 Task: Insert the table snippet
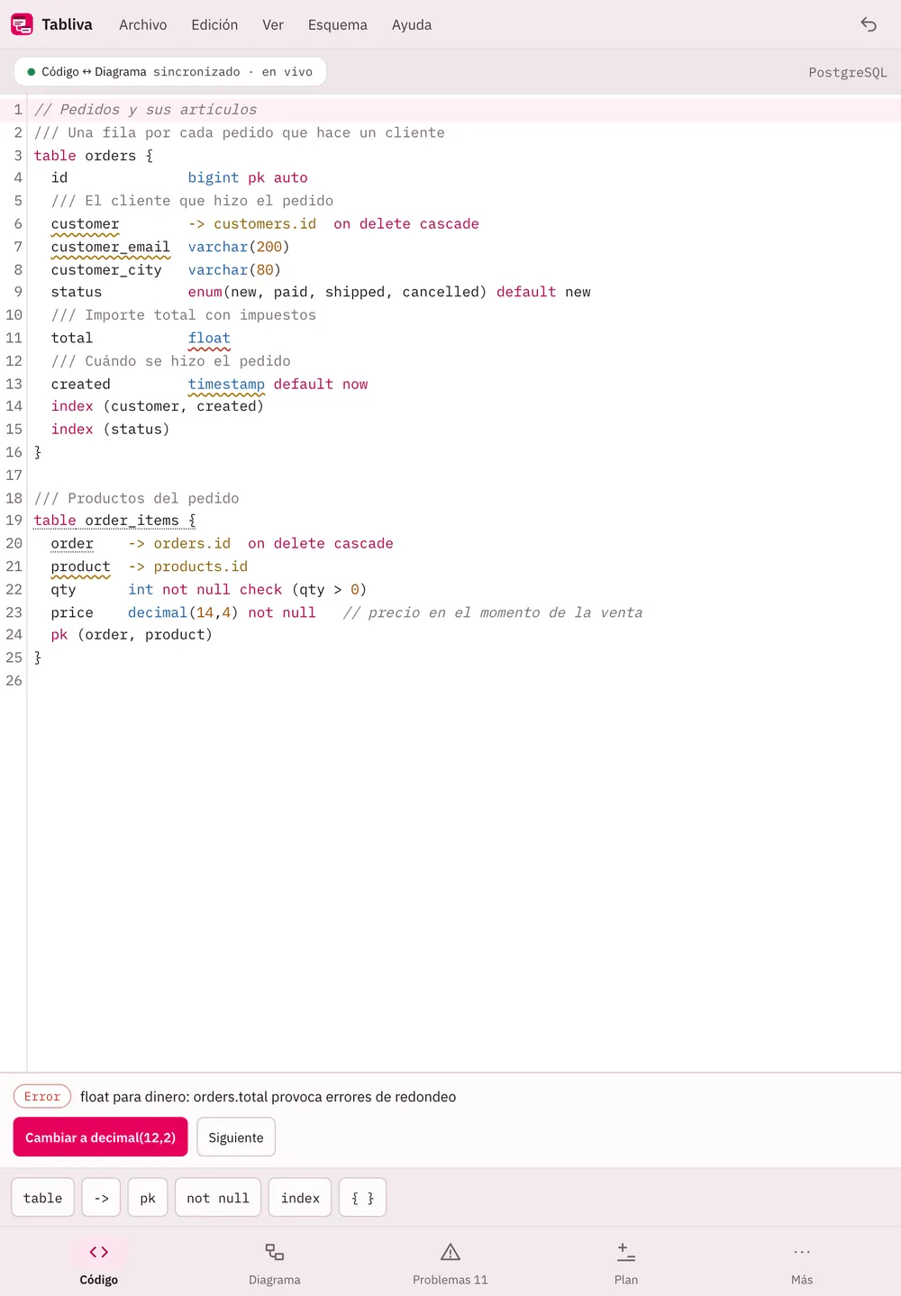coord(43,1198)
